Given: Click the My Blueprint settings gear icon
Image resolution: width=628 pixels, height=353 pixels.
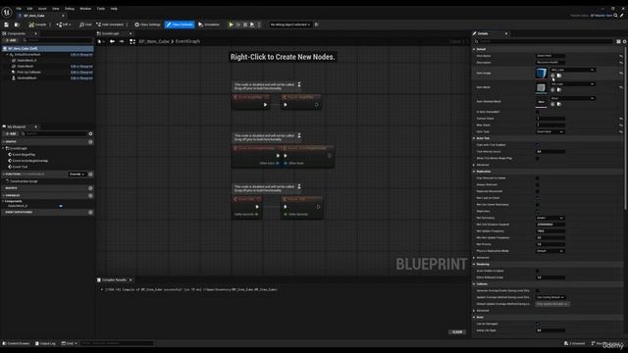Looking at the screenshot, I should click(90, 133).
